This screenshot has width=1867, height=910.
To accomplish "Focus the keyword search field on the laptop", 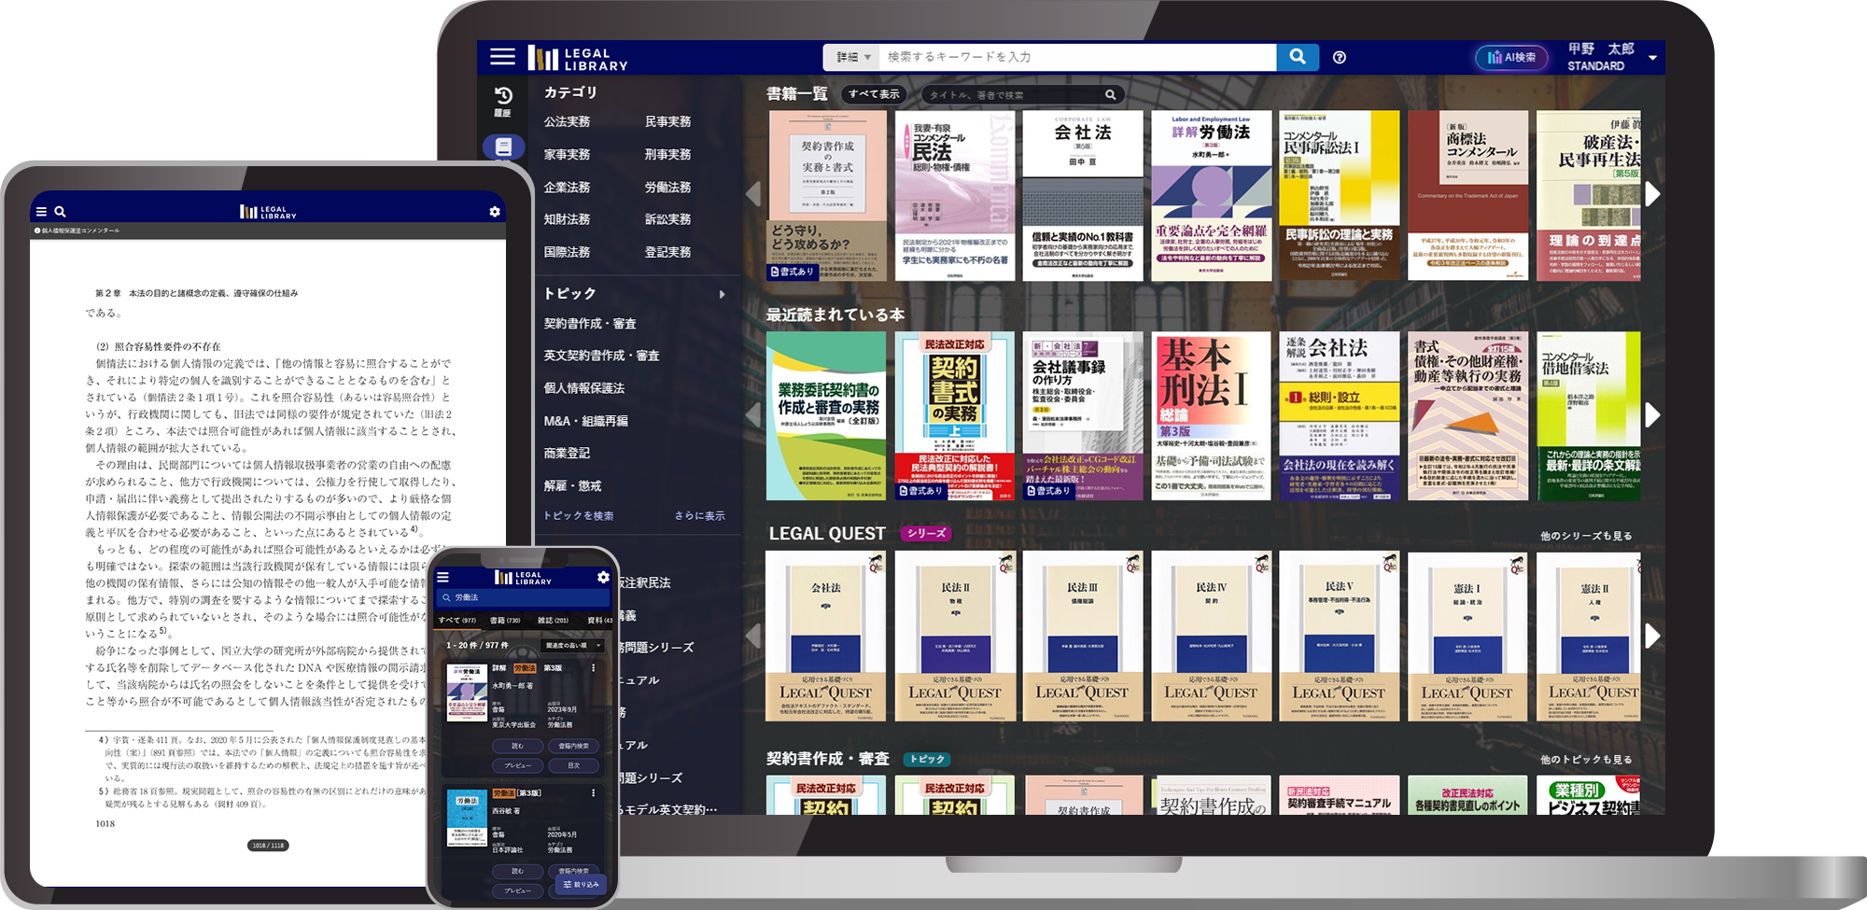I will 1078,57.
